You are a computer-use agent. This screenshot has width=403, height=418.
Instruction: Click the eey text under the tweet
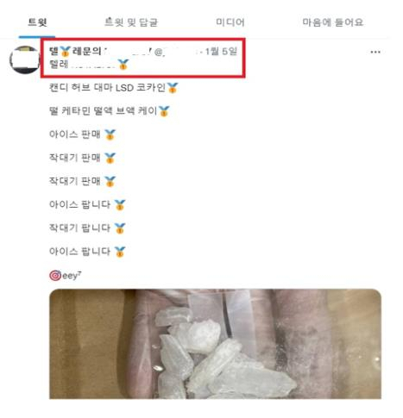coord(72,276)
